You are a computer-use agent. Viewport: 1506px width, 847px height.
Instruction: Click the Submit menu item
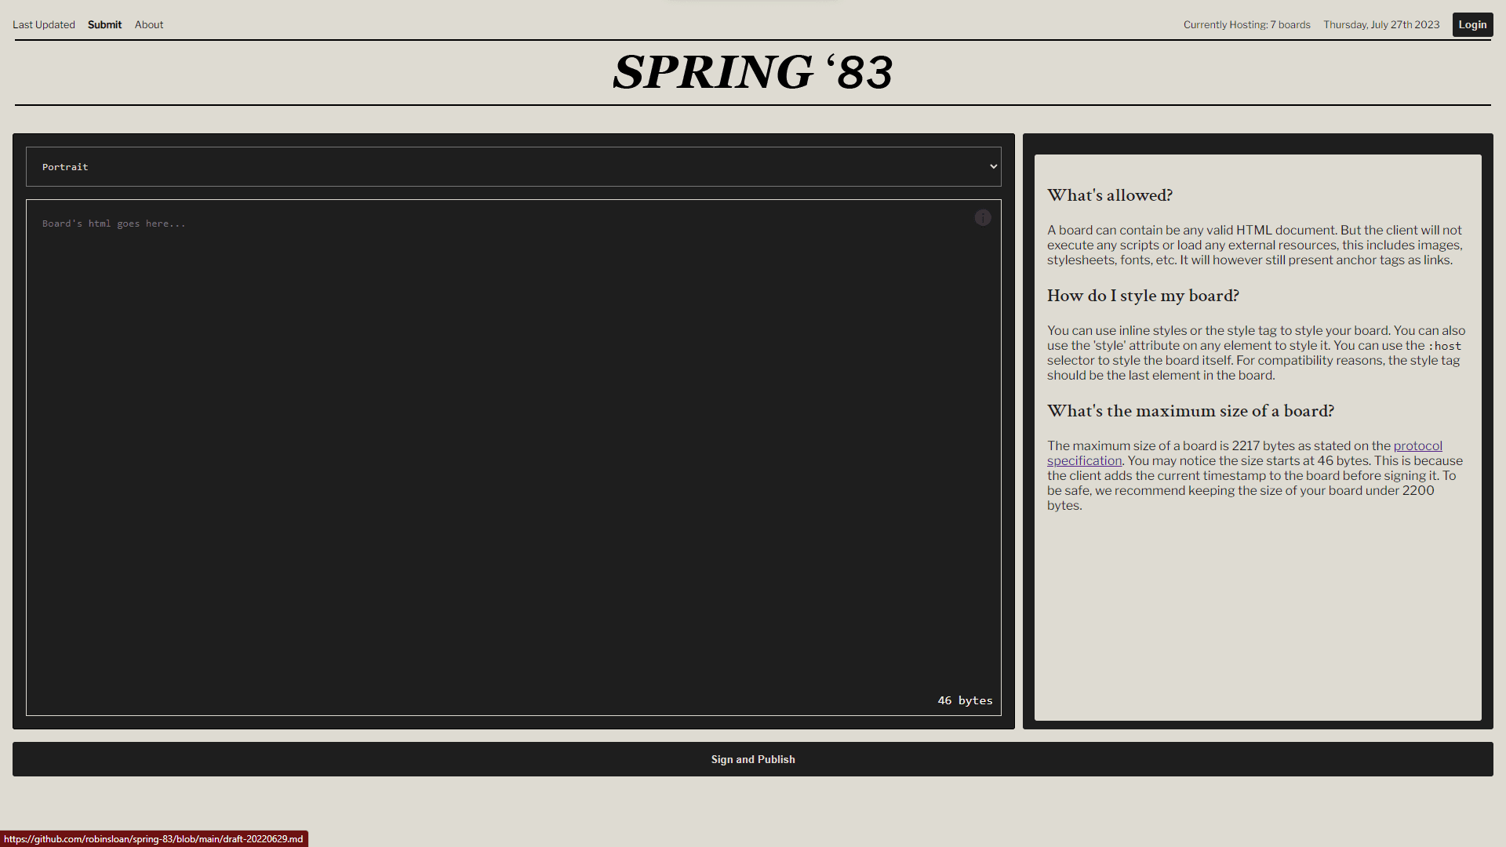104,25
